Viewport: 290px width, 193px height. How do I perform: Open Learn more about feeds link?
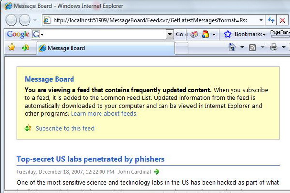point(104,113)
